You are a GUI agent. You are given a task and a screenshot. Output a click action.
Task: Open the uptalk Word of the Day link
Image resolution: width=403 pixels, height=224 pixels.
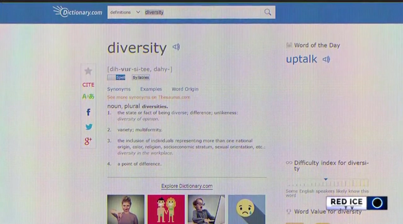pyautogui.click(x=301, y=59)
